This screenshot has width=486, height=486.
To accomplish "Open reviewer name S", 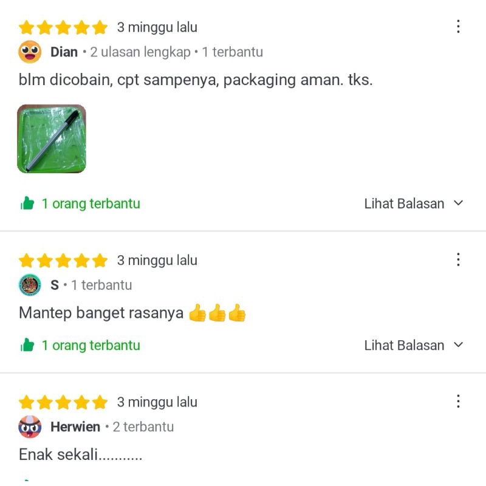I will 55,285.
